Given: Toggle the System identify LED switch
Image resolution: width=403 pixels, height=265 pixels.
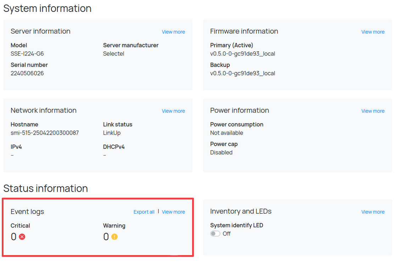Looking at the screenshot, I should click(215, 234).
